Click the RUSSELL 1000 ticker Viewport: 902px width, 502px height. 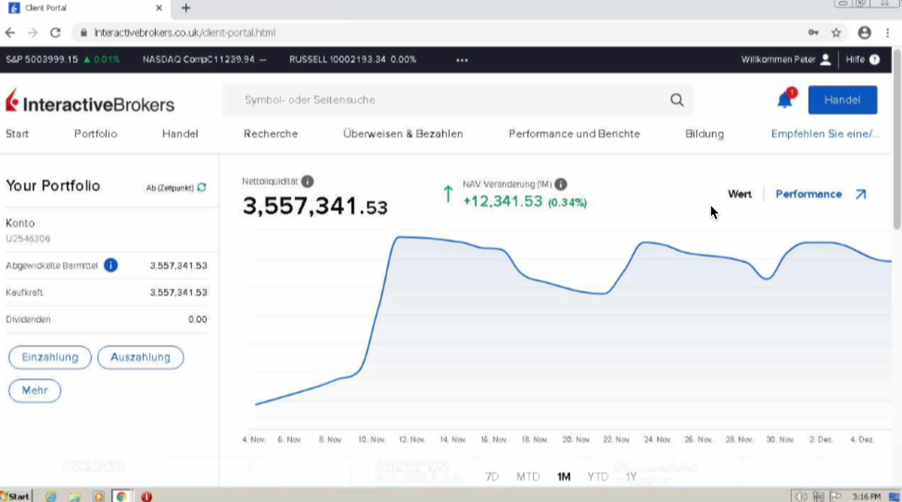(x=353, y=60)
